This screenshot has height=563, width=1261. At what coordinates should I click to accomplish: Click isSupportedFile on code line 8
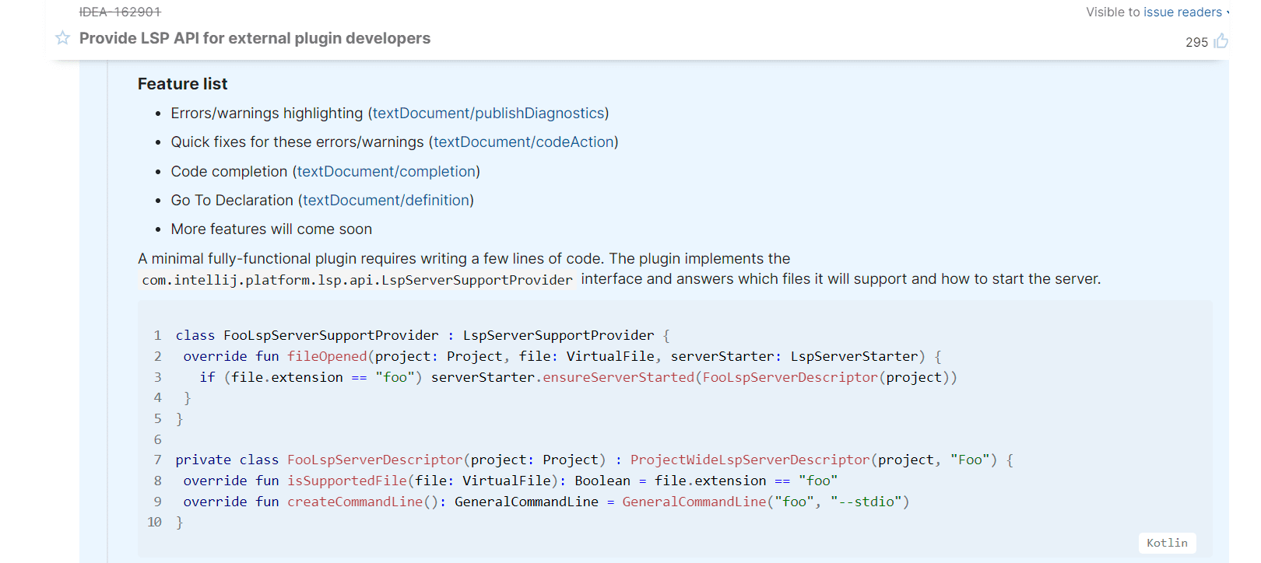tap(347, 481)
